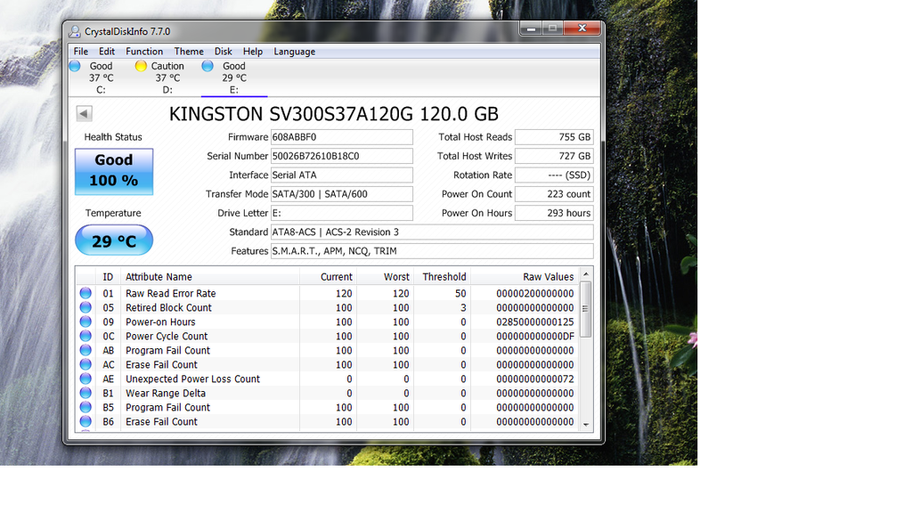
Task: Click raw value 000000000000DF
Action: click(535, 336)
